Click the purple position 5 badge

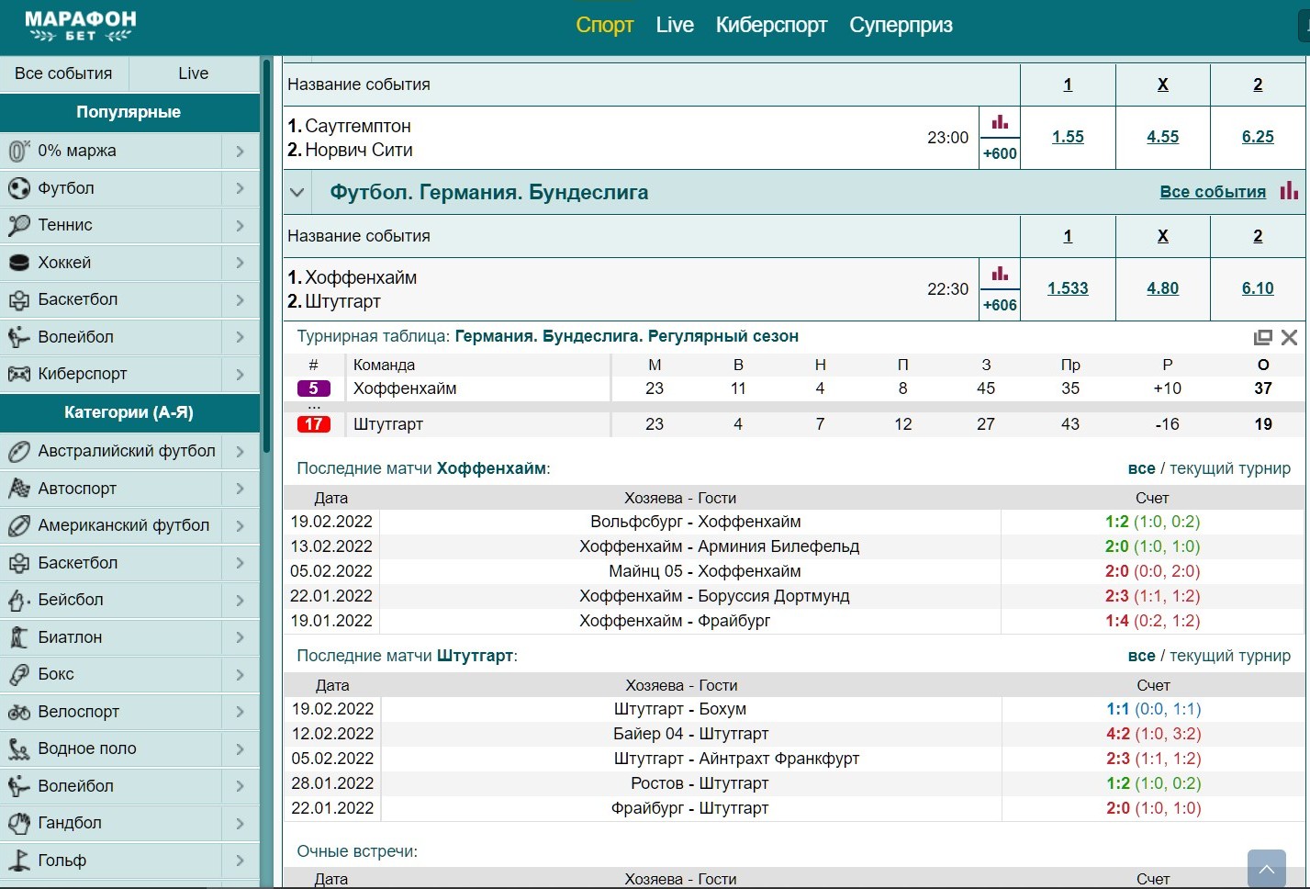tap(314, 388)
